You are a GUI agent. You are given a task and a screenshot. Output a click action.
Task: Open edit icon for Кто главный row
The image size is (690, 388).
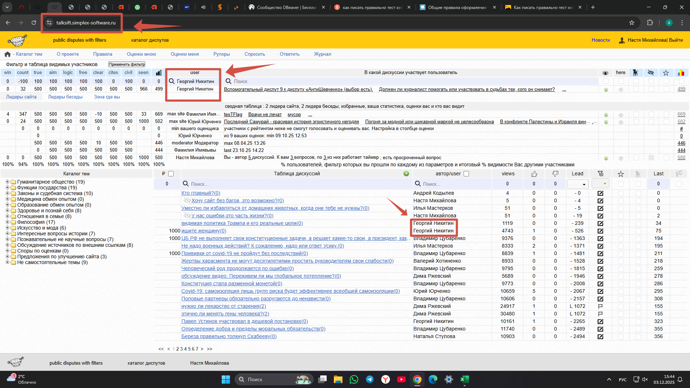click(x=601, y=193)
